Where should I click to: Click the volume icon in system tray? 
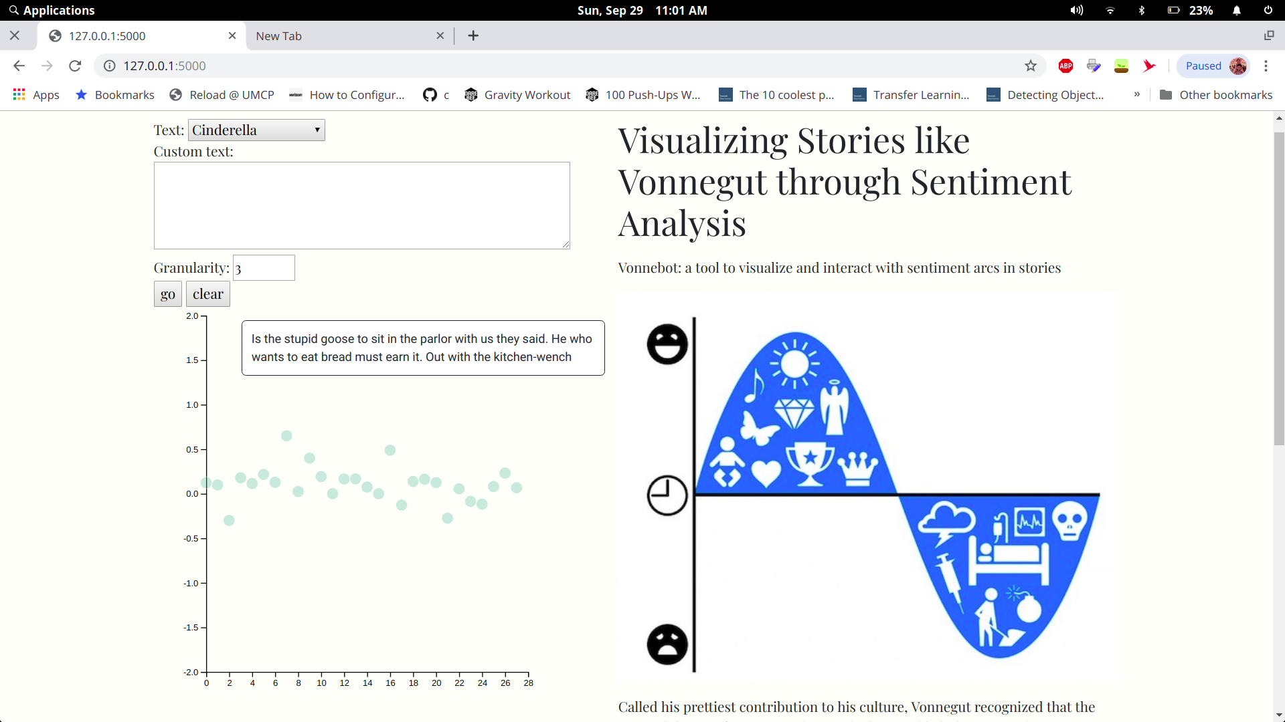pos(1076,10)
